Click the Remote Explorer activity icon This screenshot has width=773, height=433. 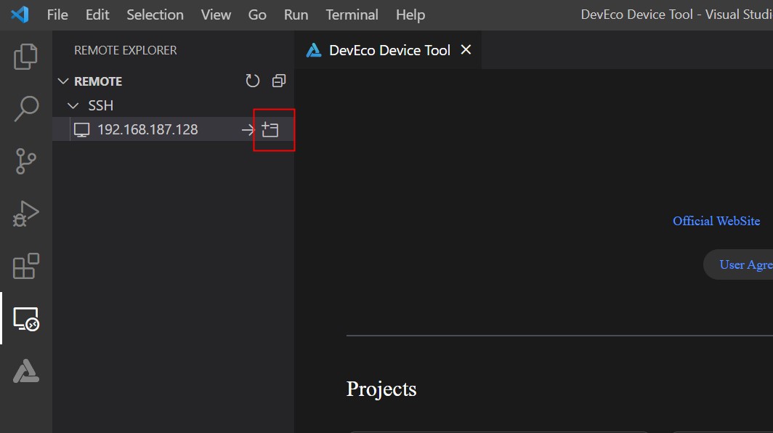tap(26, 319)
